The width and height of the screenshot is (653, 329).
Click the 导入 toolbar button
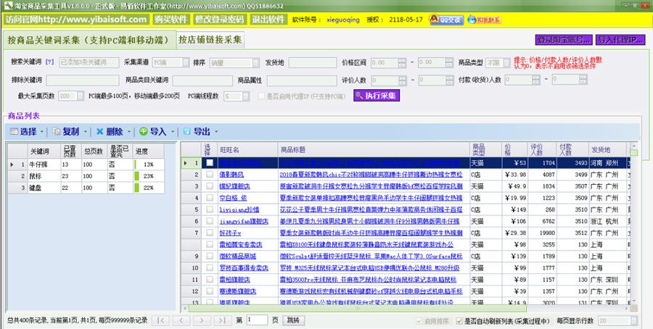point(153,132)
